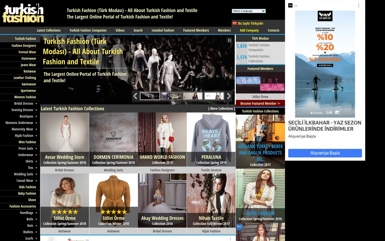The width and height of the screenshot is (385, 241).
Task: Select the third slideshow thumbnail
Action: click(193, 96)
